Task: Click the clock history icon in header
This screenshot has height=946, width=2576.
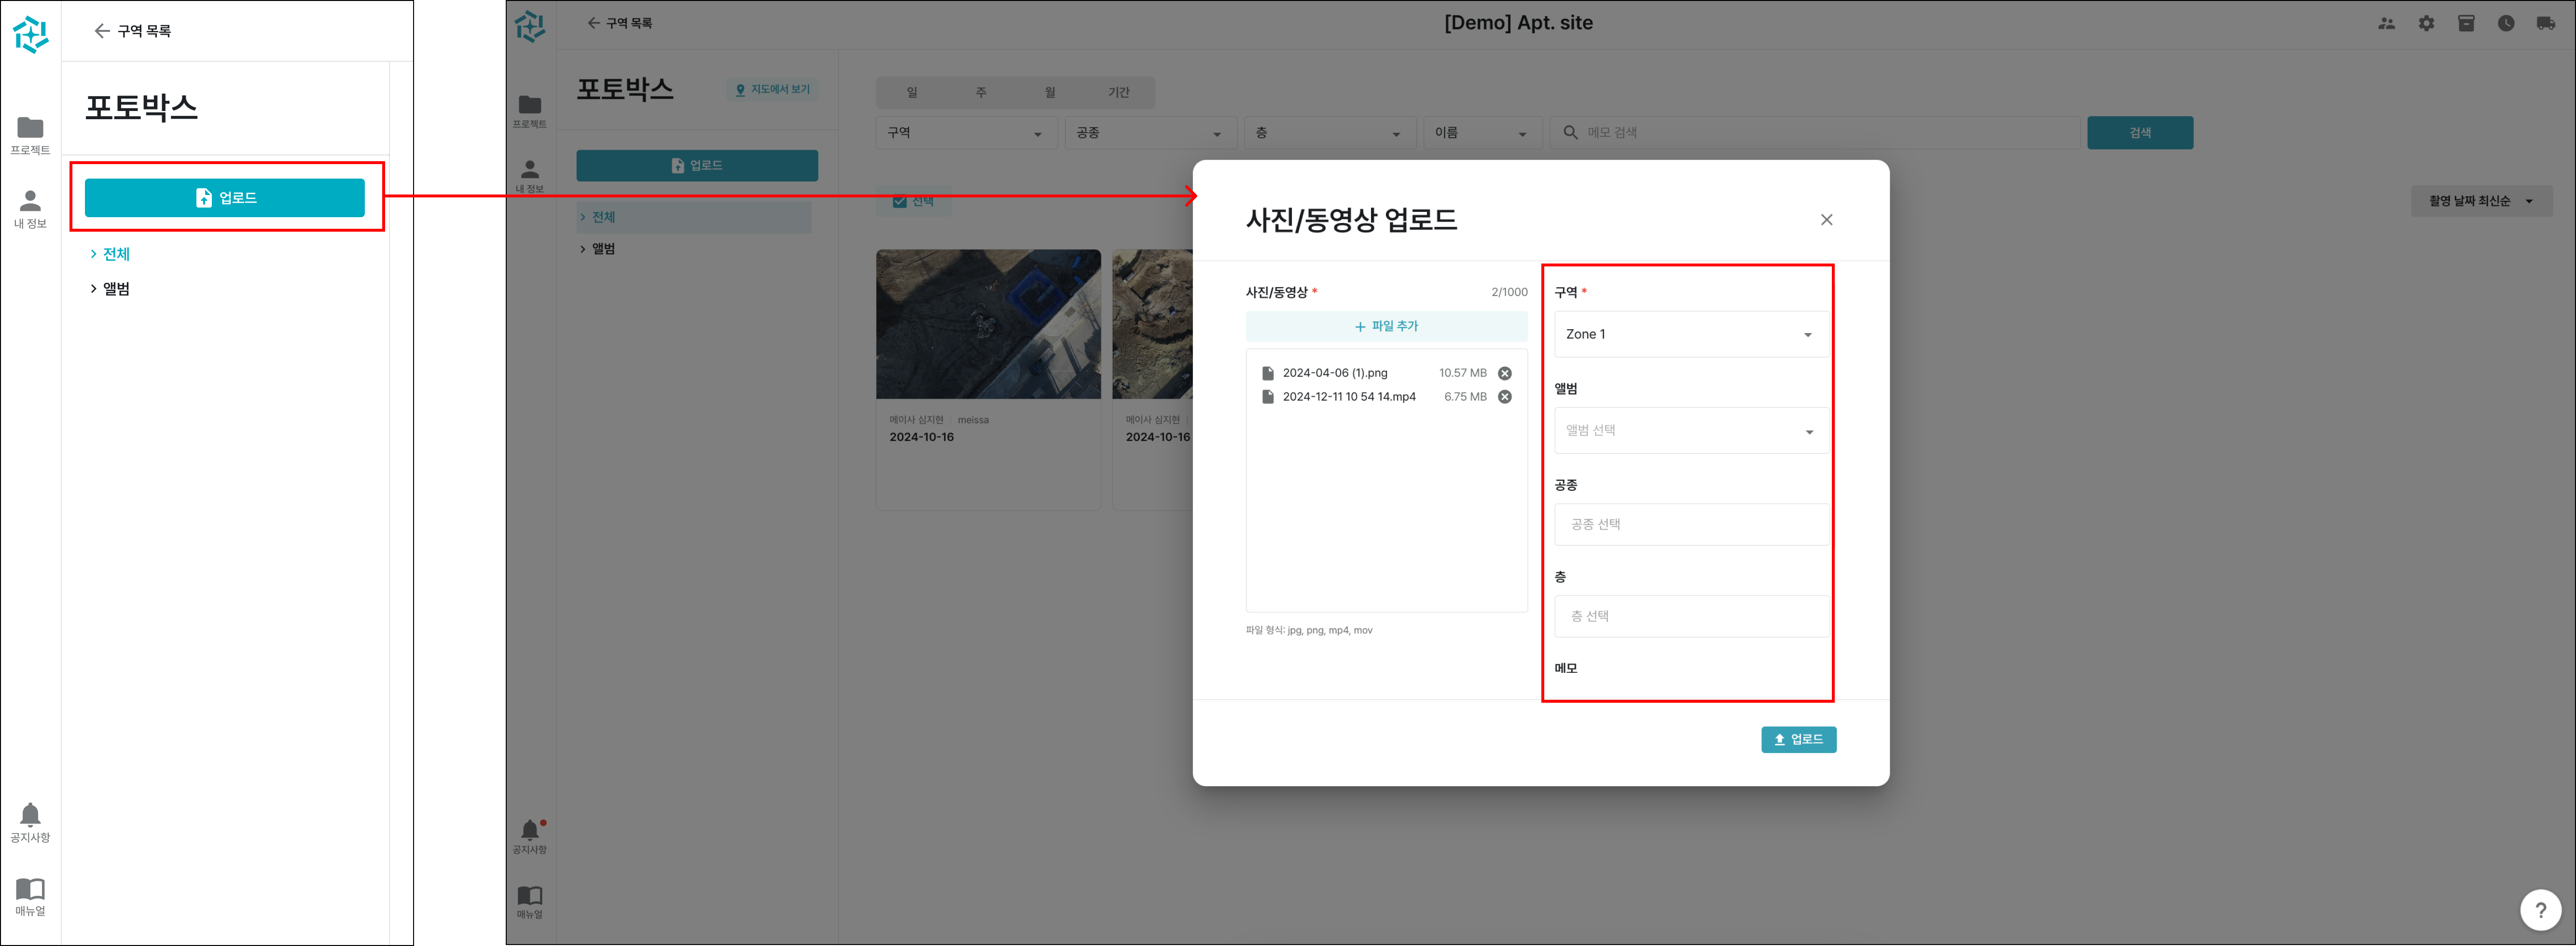Action: click(x=2505, y=23)
